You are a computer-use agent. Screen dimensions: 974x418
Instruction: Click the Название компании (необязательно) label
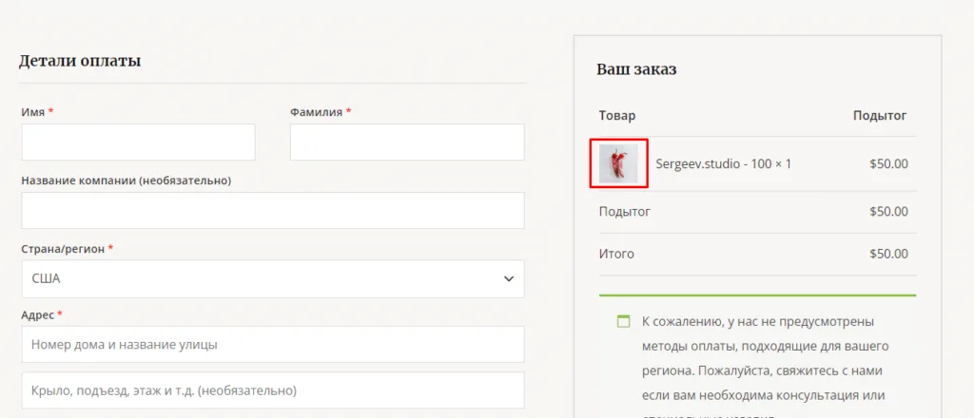pos(127,180)
